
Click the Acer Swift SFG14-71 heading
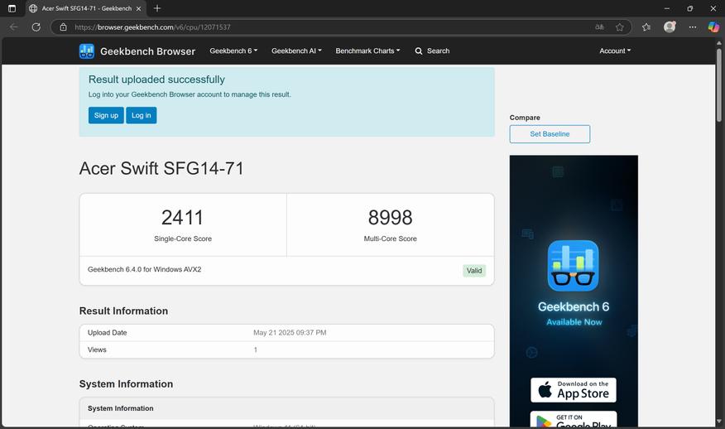[x=161, y=168]
